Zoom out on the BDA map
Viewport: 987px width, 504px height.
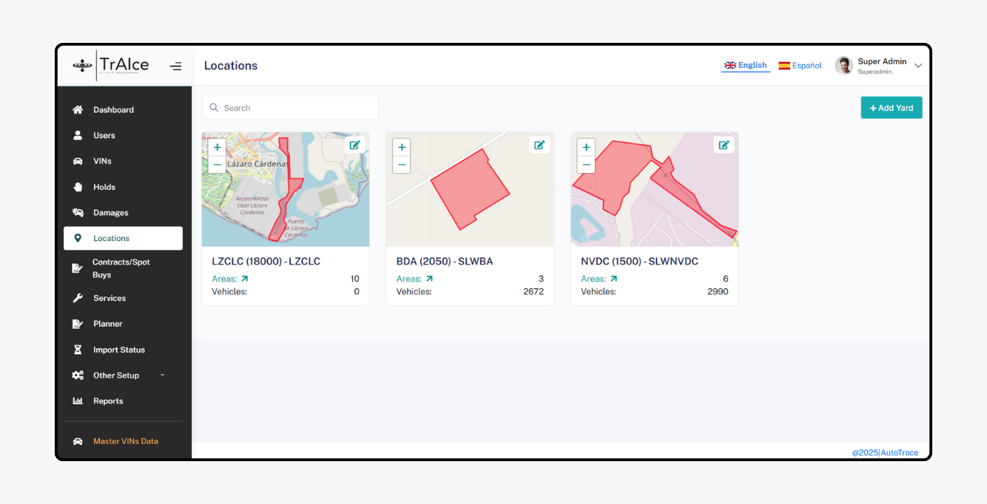402,165
